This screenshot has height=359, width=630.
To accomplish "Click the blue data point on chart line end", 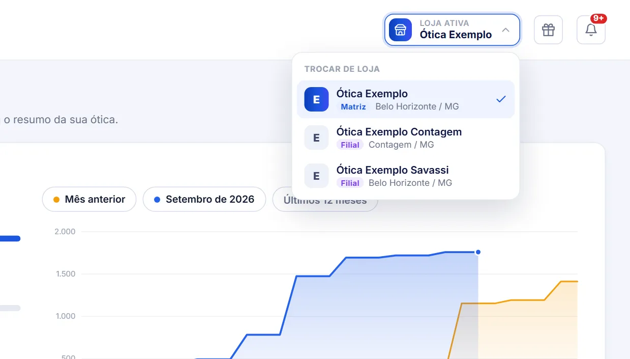I will click(x=478, y=252).
